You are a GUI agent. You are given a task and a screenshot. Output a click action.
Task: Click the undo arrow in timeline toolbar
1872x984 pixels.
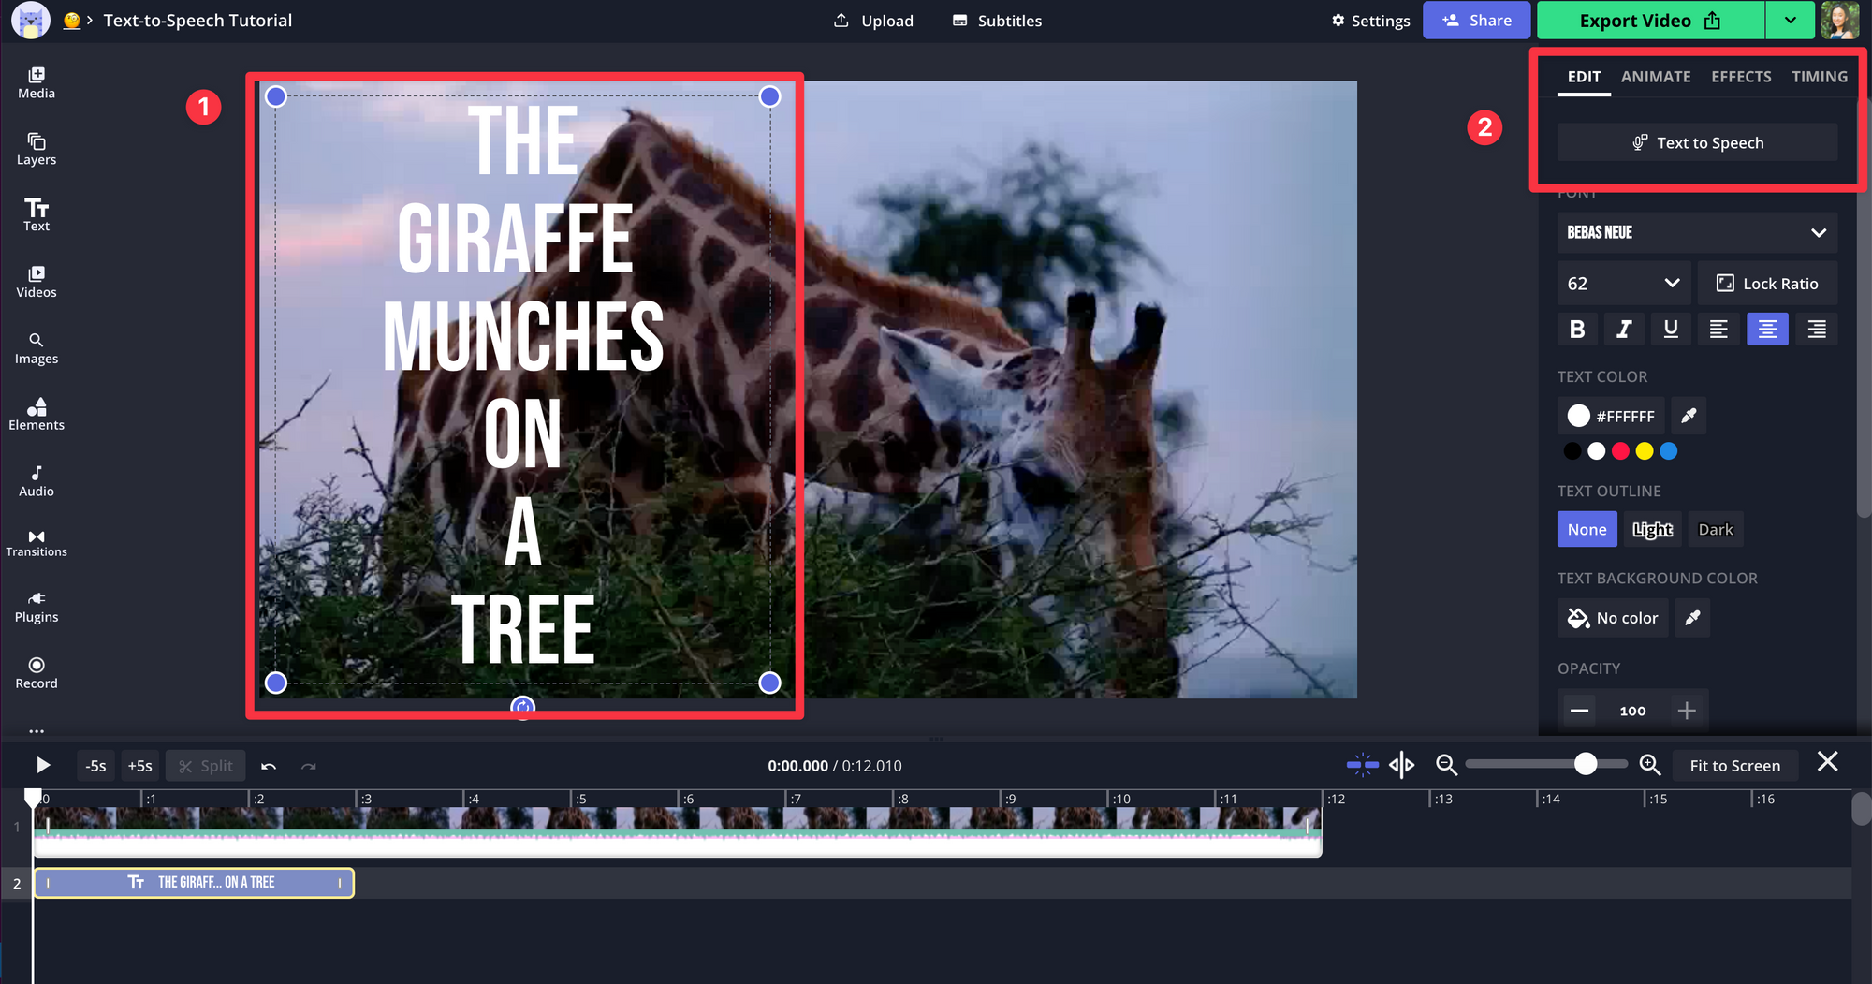pyautogui.click(x=269, y=766)
